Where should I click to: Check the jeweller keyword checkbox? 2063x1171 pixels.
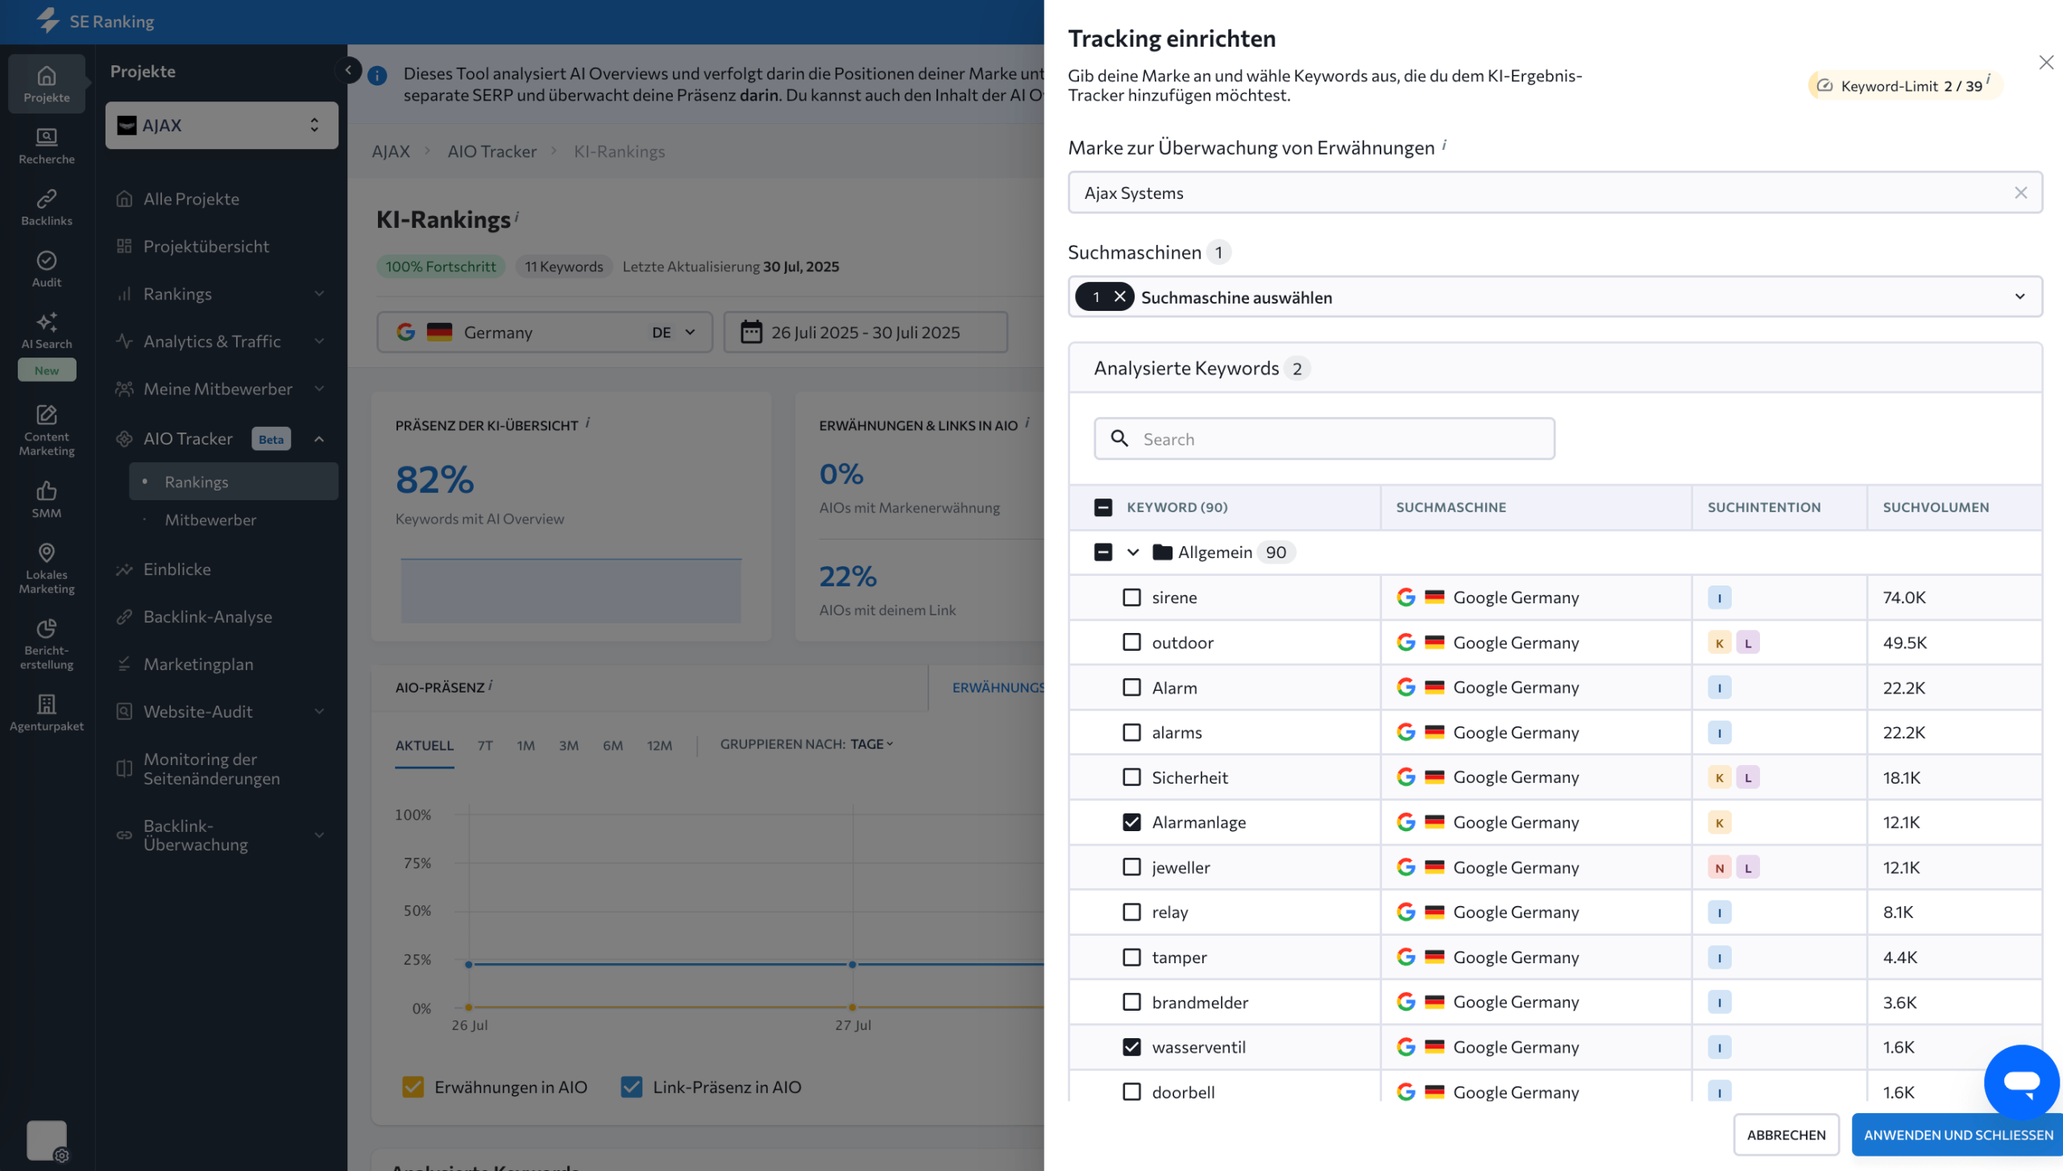click(1131, 867)
